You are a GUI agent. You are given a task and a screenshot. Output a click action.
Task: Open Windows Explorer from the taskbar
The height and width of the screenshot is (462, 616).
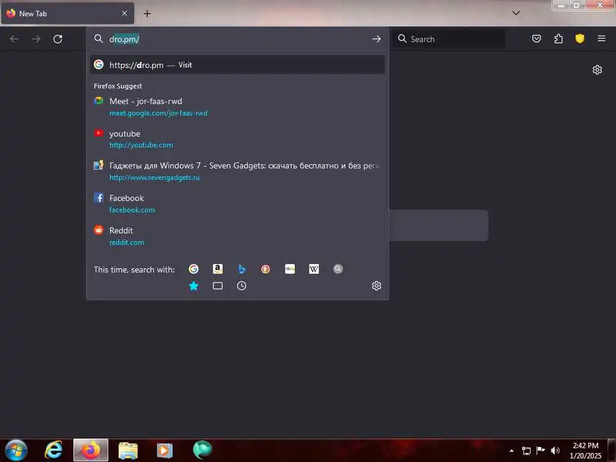pyautogui.click(x=128, y=450)
